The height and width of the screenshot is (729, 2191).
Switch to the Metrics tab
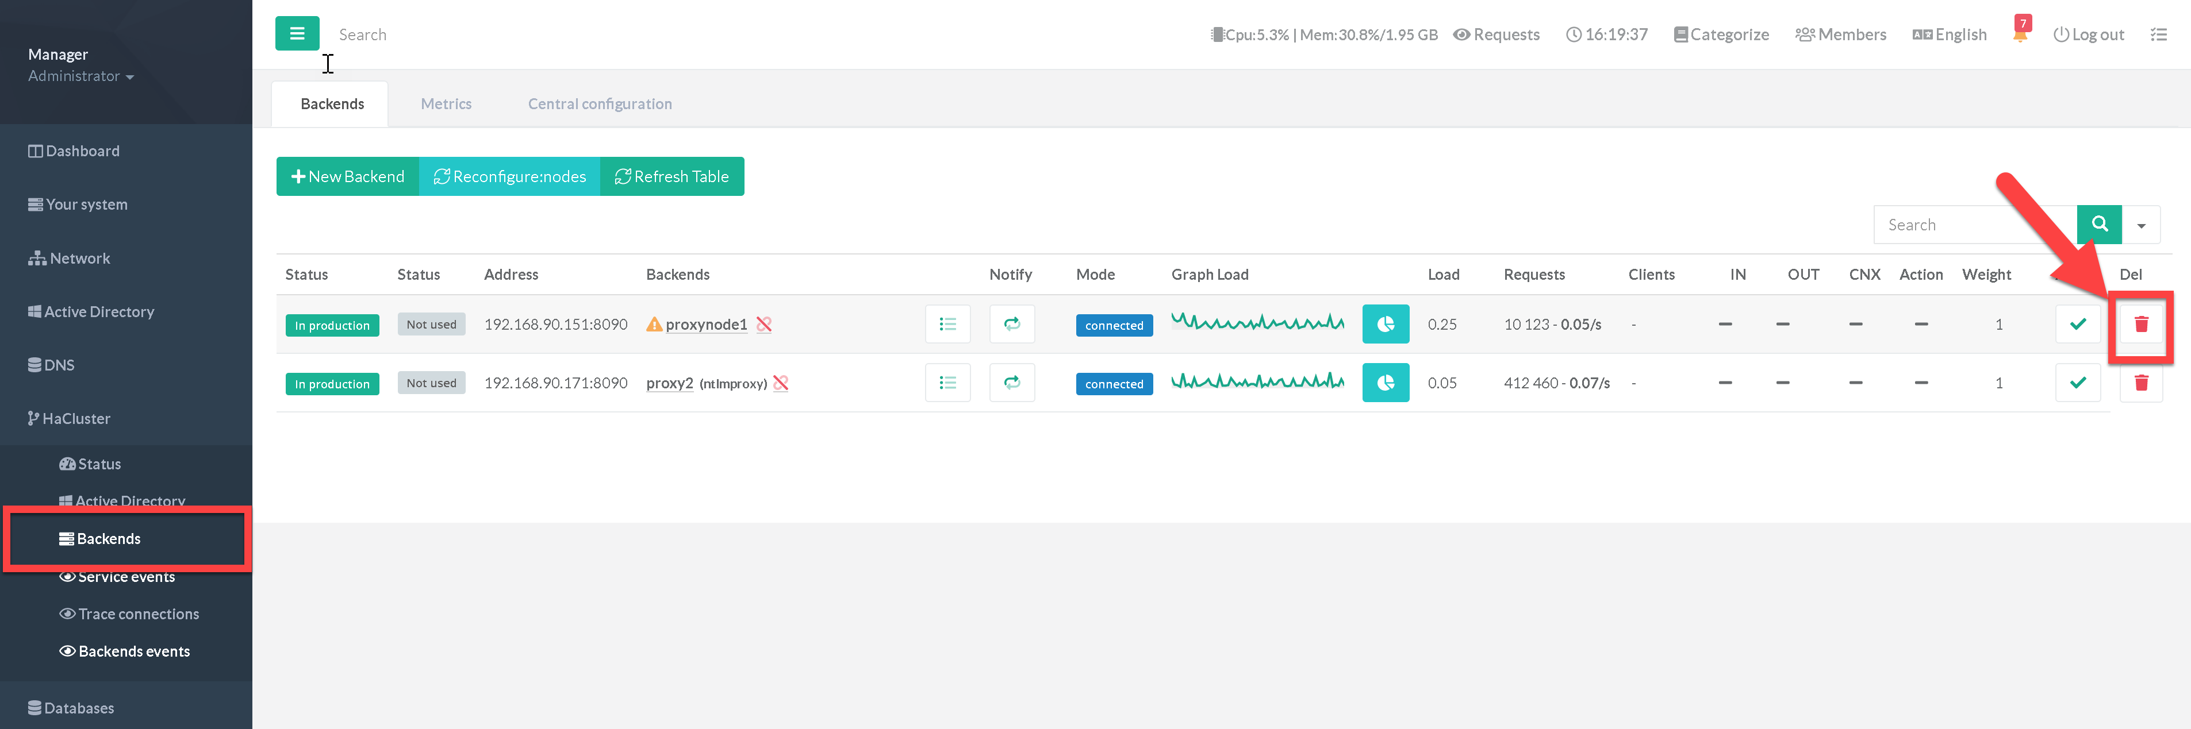tap(446, 103)
